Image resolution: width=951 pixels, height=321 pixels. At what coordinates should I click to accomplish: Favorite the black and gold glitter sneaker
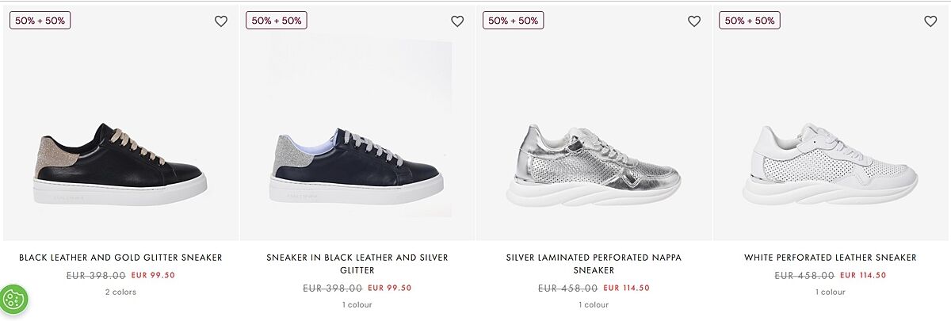point(221,21)
